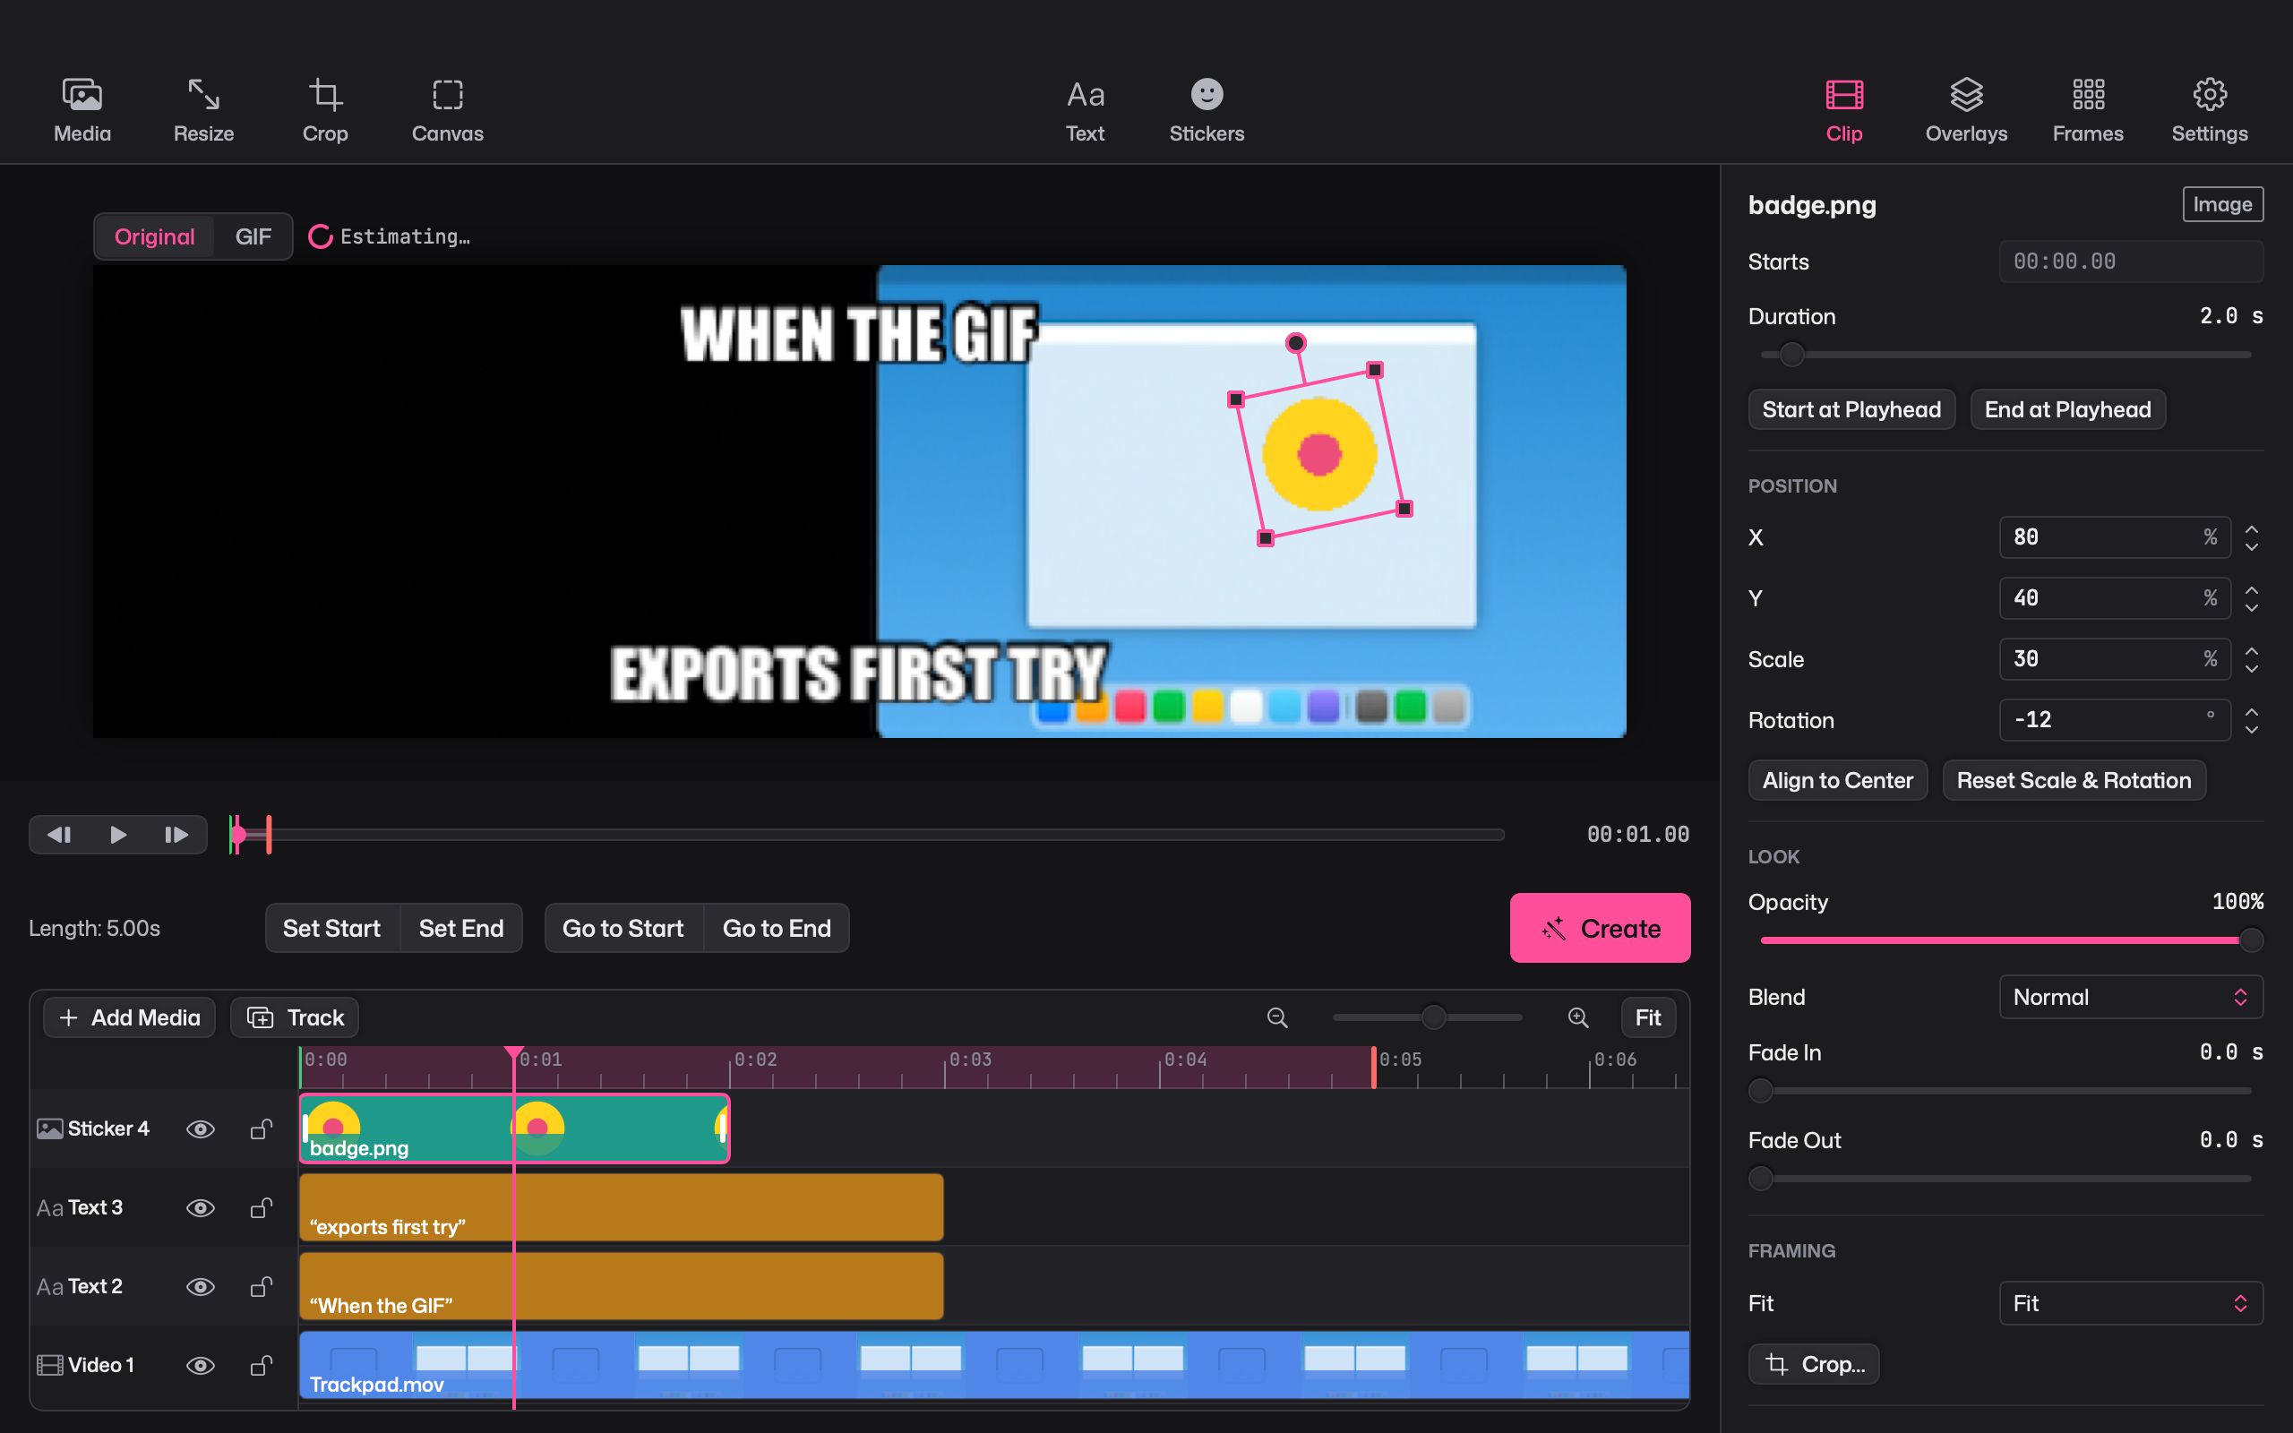2293x1433 pixels.
Task: Step back one frame
Action: pos(59,834)
